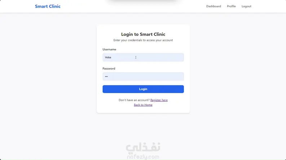Click the masked password dots

pos(106,77)
